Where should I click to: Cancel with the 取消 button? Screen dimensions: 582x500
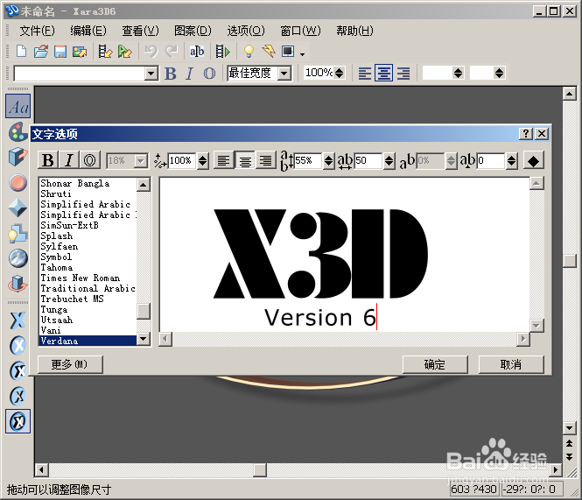(511, 364)
